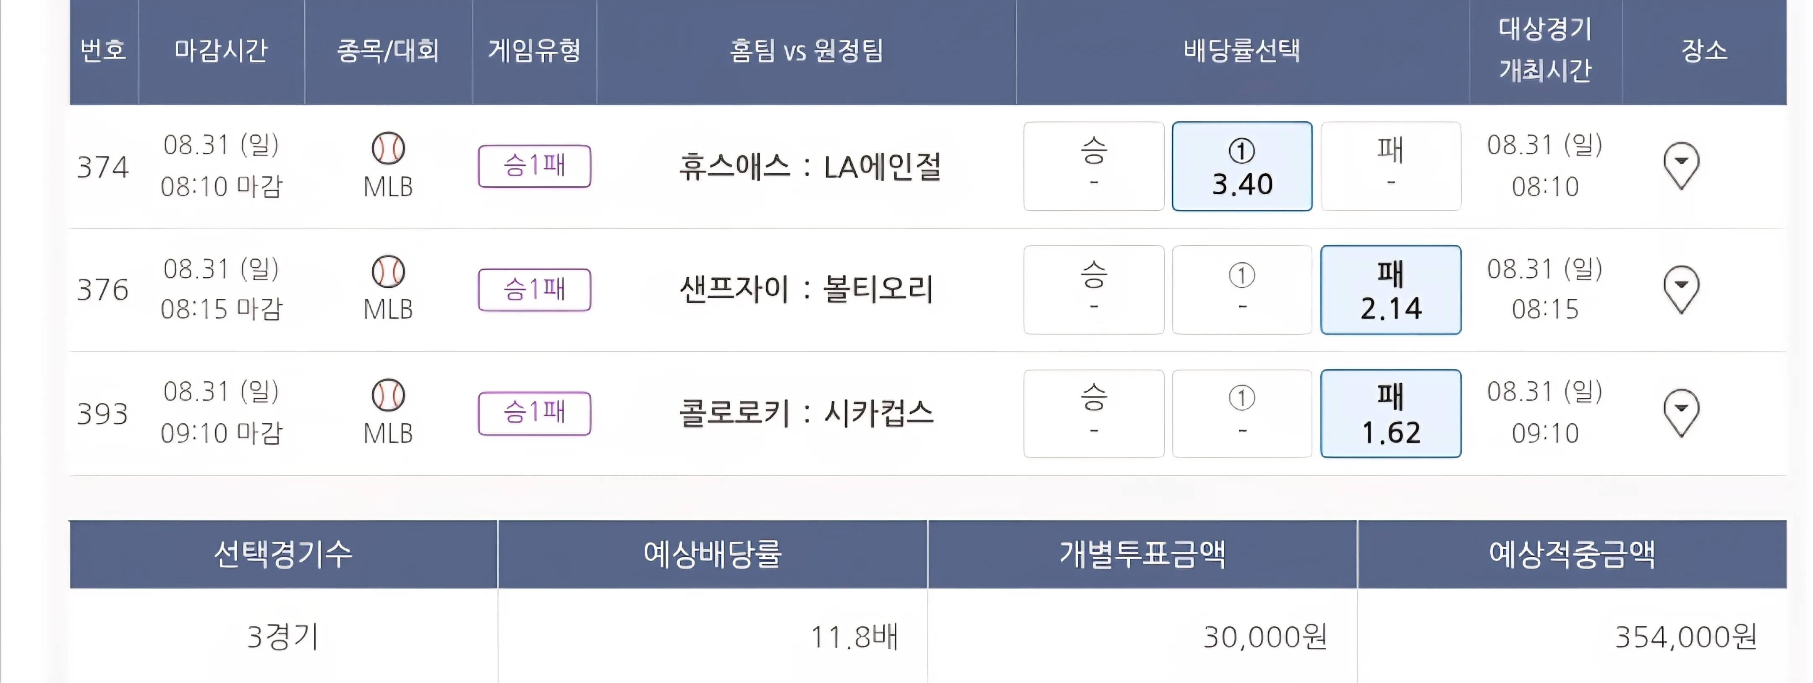
Task: Click the 마감시간 column header
Action: point(221,51)
